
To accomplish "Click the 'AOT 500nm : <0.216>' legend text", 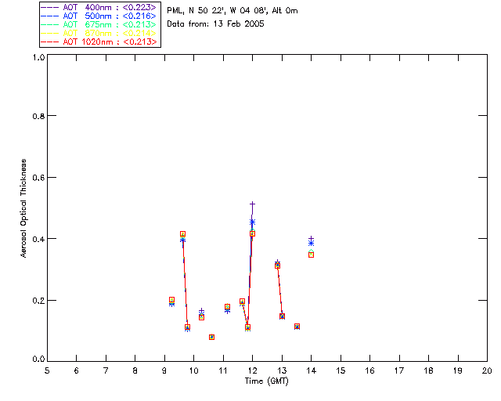I will tap(110, 16).
